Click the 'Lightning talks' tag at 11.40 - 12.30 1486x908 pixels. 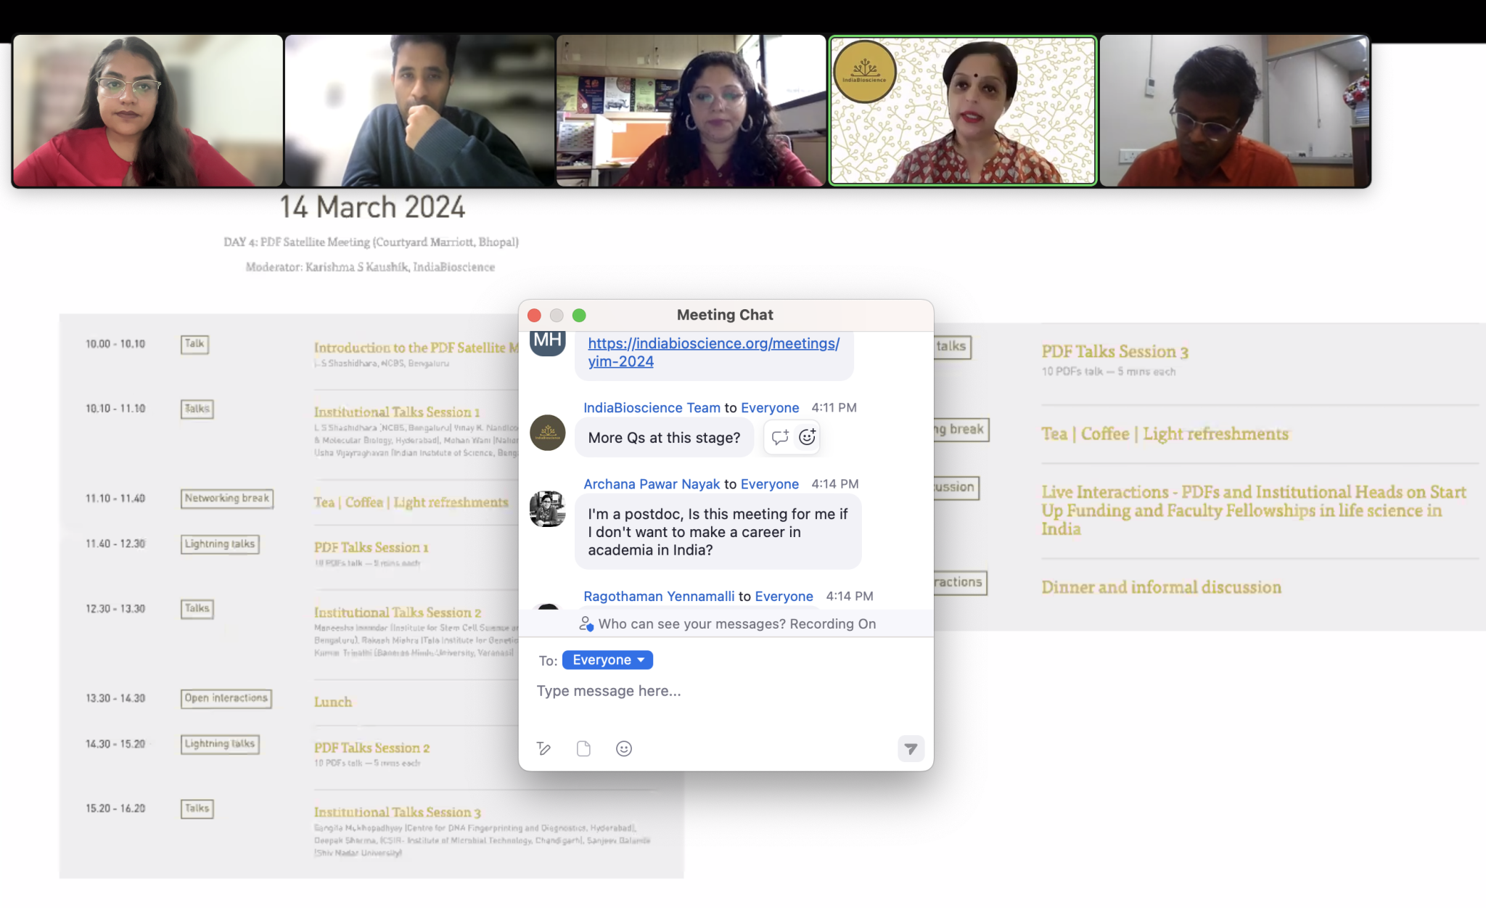pos(220,544)
